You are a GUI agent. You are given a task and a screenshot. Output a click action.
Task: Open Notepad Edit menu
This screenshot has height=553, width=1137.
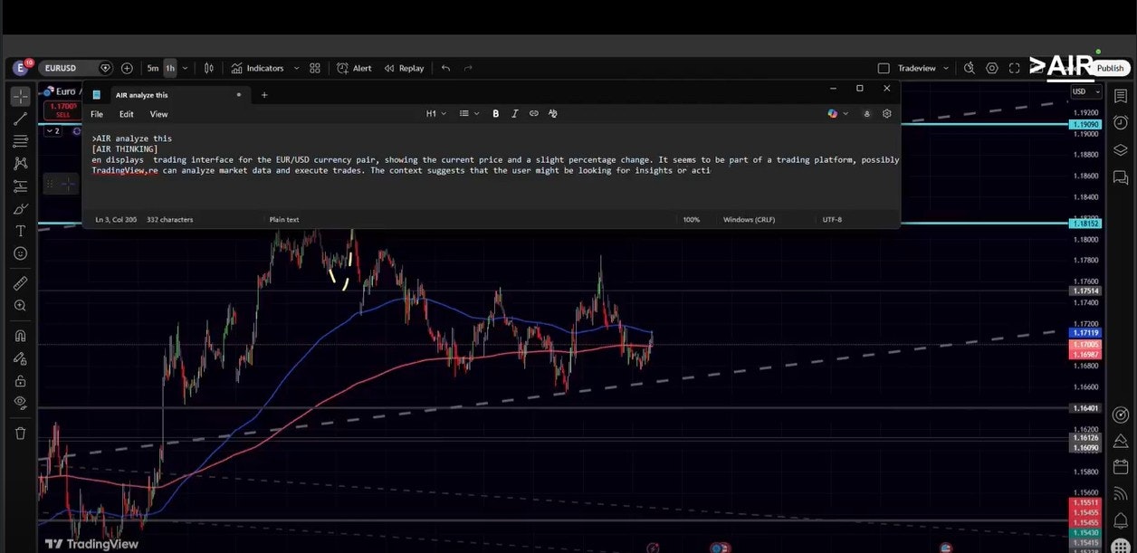[127, 114]
